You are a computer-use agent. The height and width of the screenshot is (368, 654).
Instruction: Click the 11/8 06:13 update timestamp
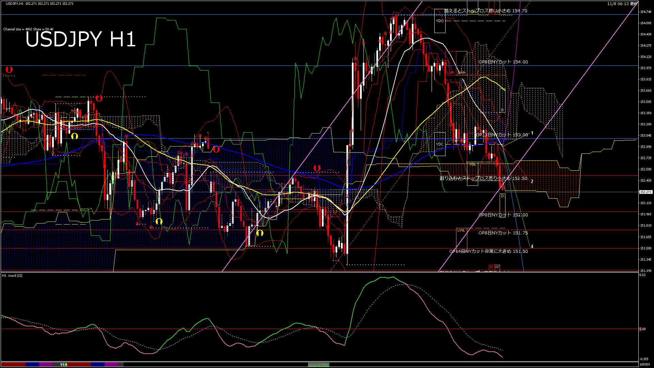[622, 4]
